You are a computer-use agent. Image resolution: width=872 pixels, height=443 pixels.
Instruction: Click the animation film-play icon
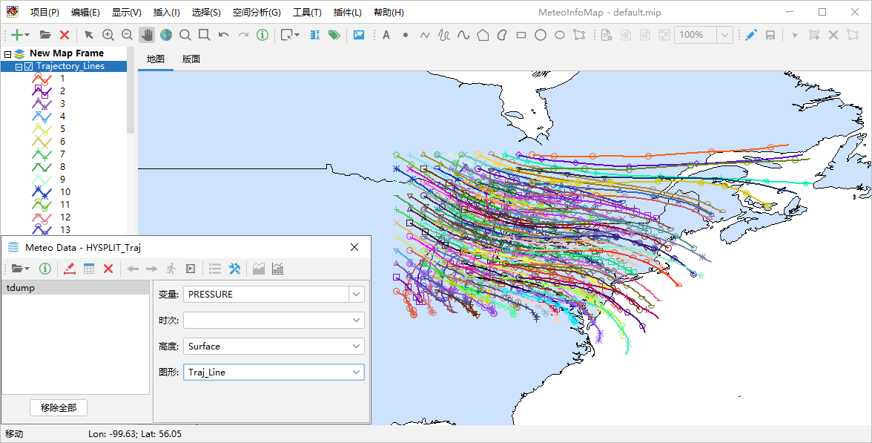pos(191,269)
